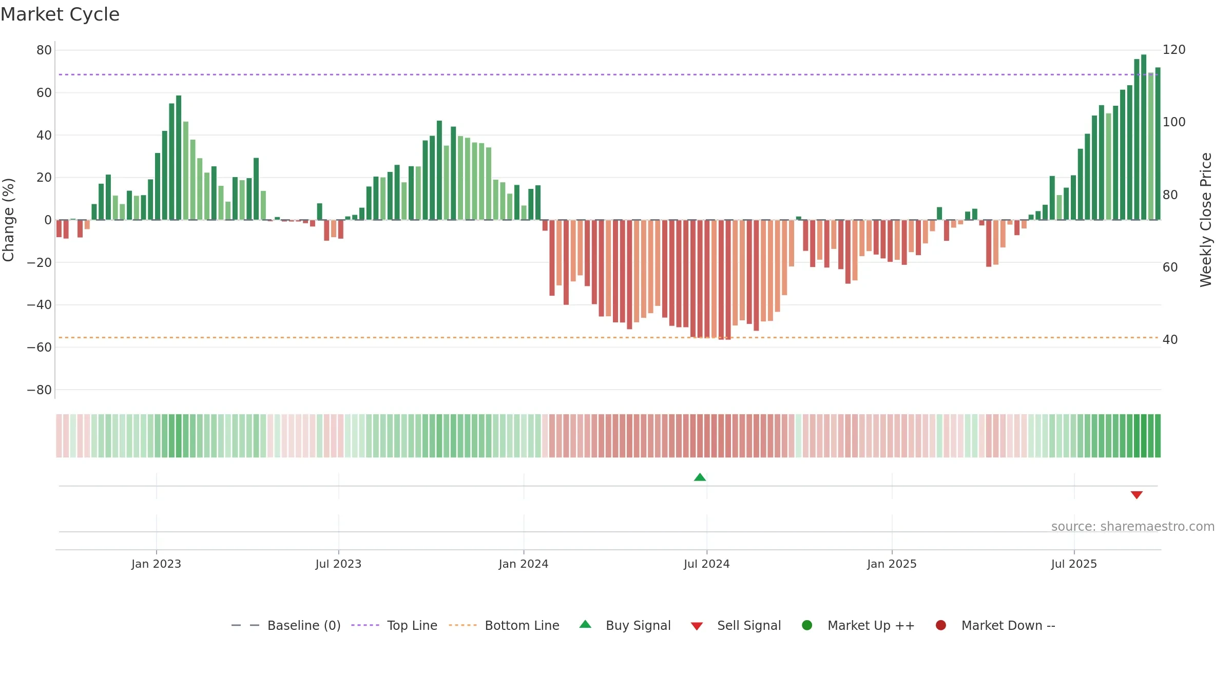The height and width of the screenshot is (693, 1232).
Task: Click the green triangle icon in legend
Action: point(585,624)
